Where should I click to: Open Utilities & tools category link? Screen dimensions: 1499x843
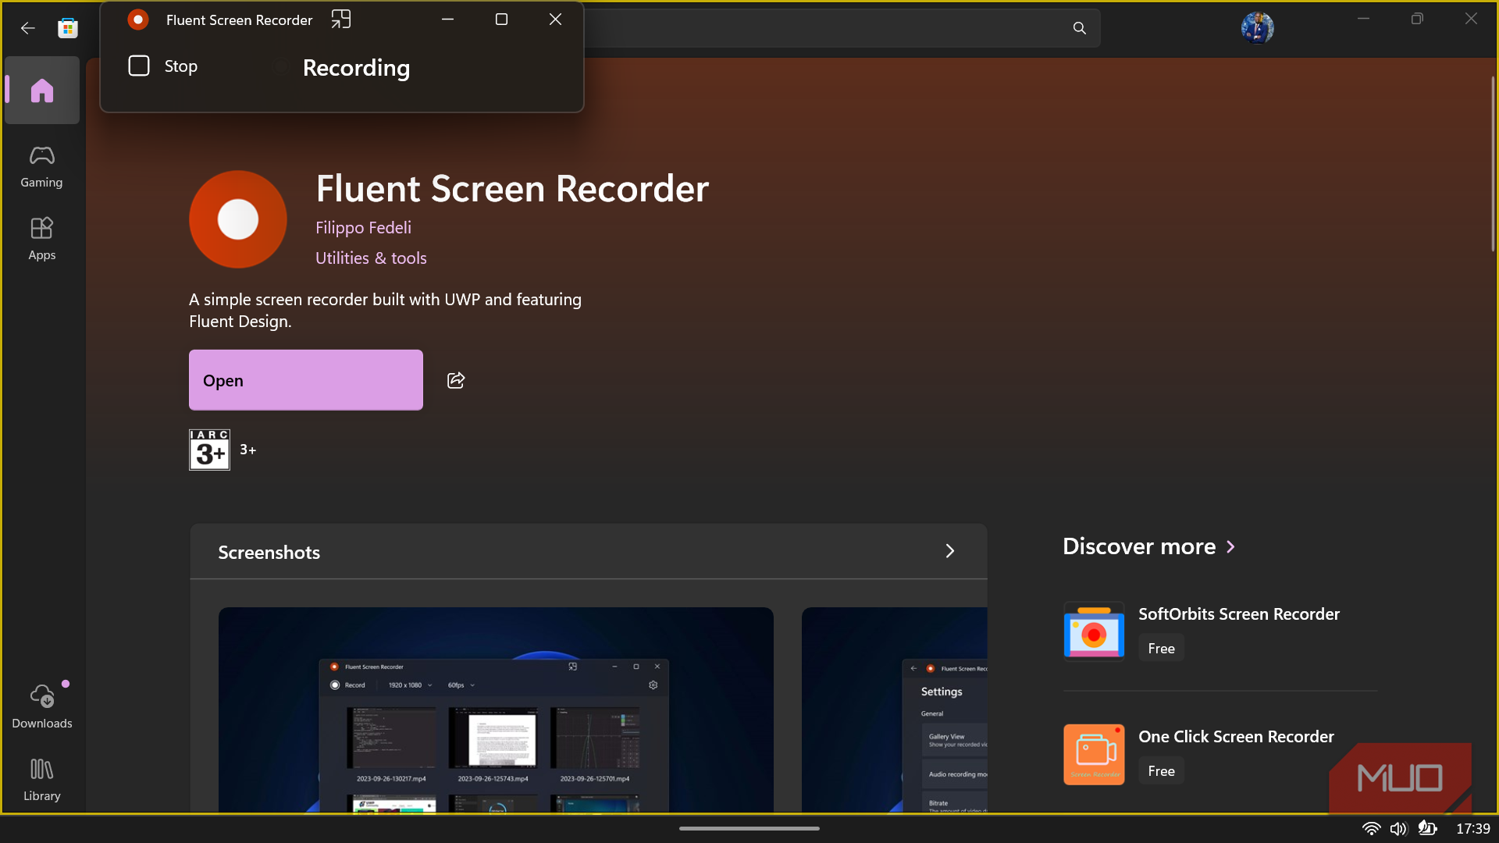[371, 258]
